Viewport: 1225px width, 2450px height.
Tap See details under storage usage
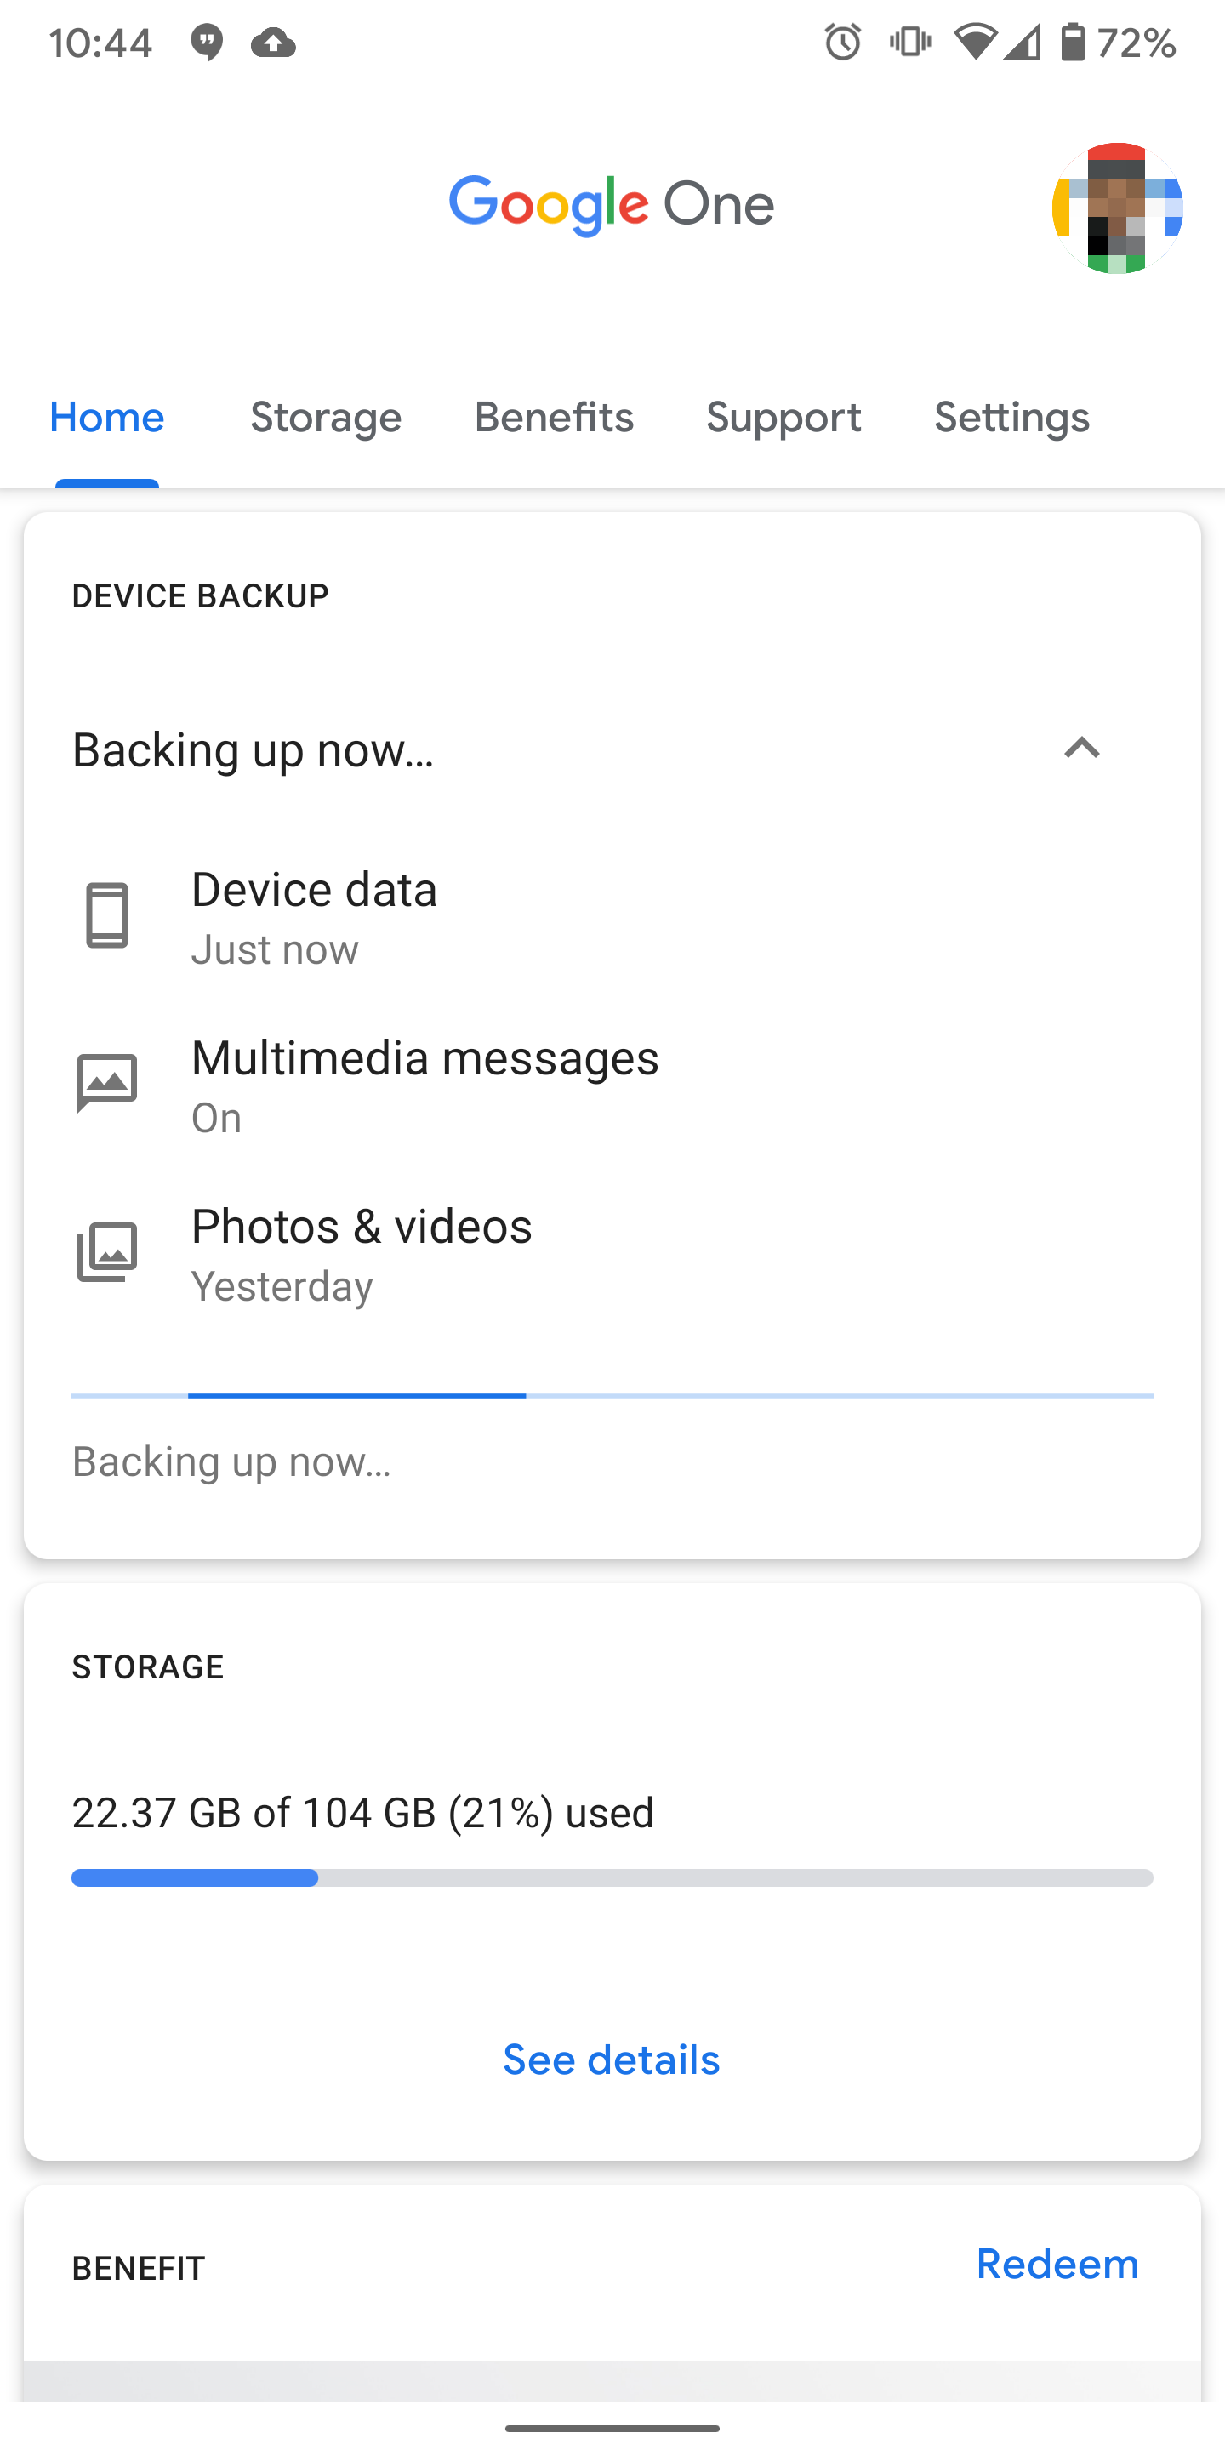612,2060
